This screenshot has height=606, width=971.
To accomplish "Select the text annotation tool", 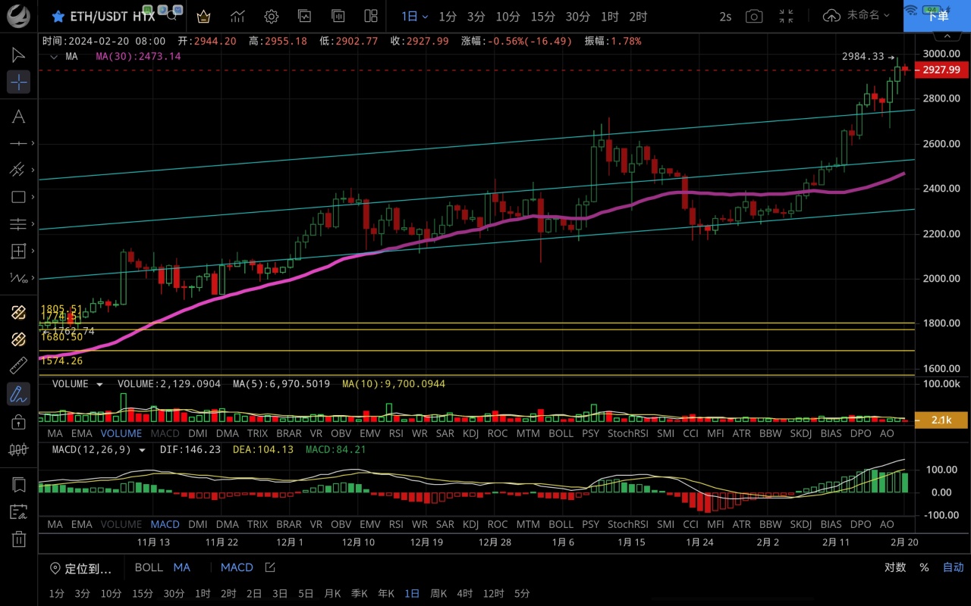I will [x=18, y=116].
